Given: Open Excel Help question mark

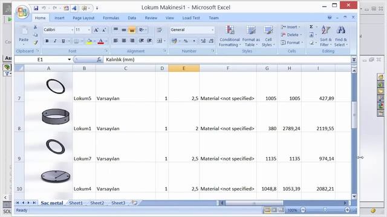Looking at the screenshot, I should tap(330, 17).
